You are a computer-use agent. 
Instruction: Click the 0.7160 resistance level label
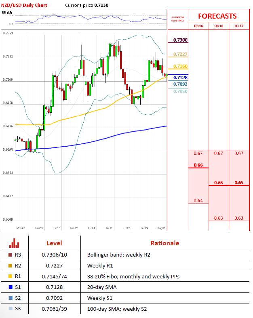click(x=180, y=66)
